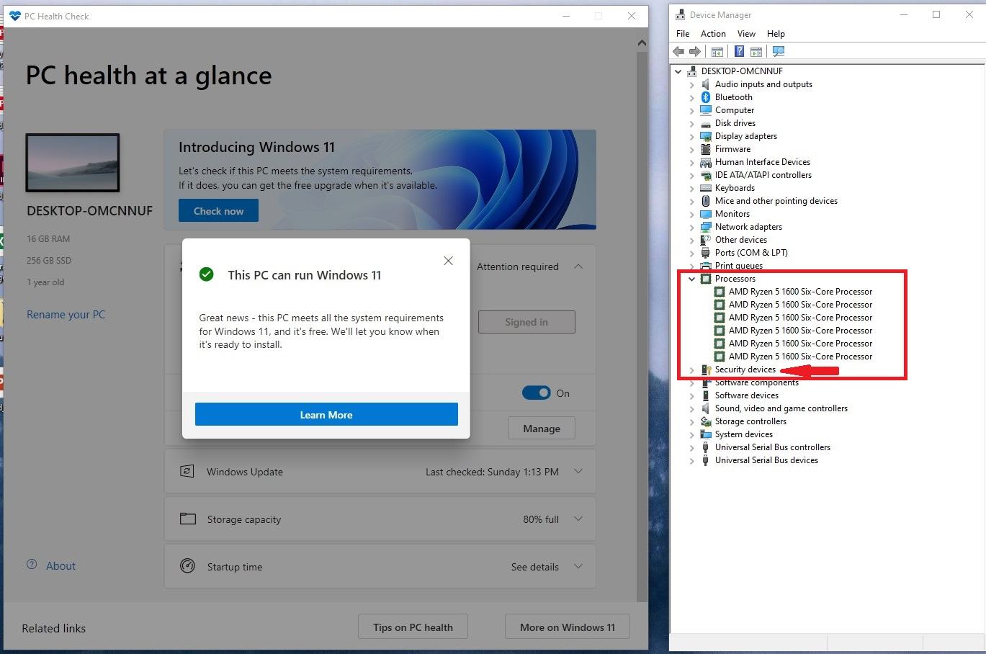Collapse the DESKTOP-OMCNNUF root node arrow

tap(678, 71)
